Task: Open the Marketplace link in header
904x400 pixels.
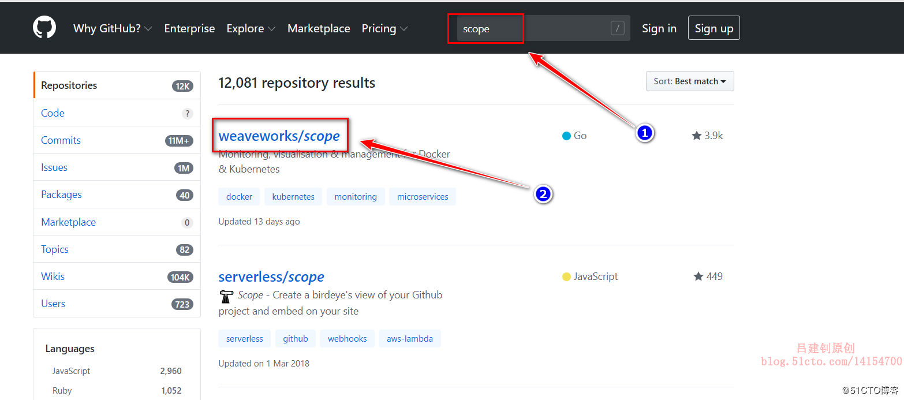Action: click(319, 28)
